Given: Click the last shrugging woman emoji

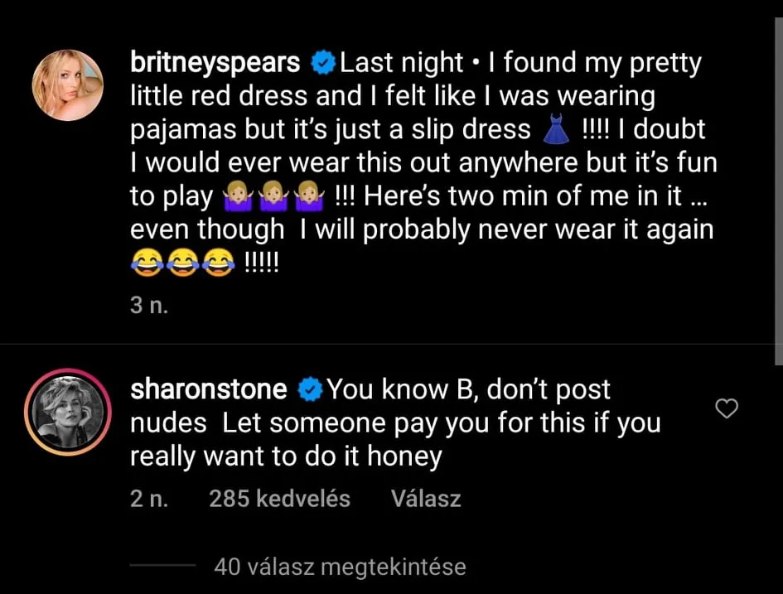Looking at the screenshot, I should pyautogui.click(x=309, y=196).
